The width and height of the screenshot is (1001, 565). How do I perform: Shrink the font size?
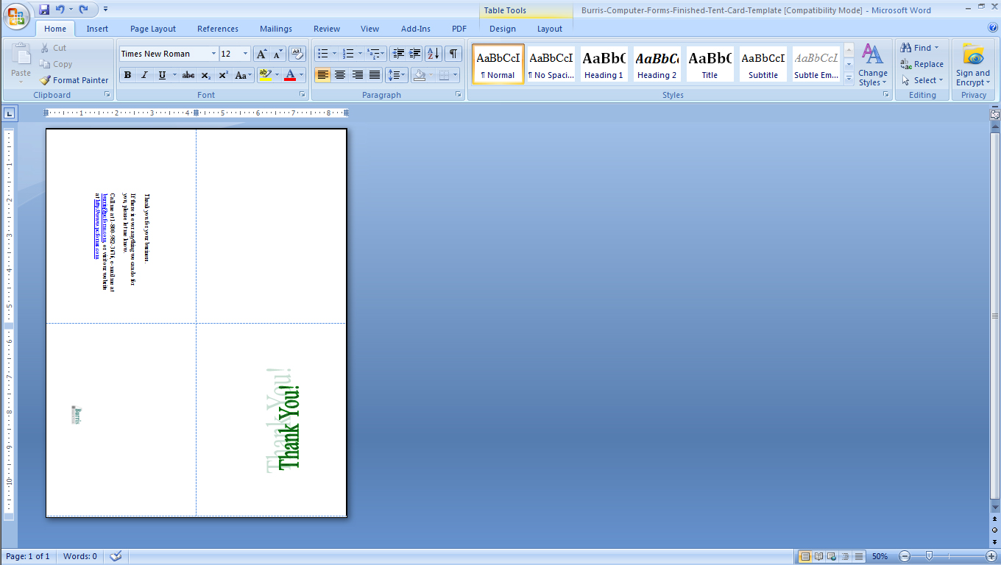coord(277,54)
